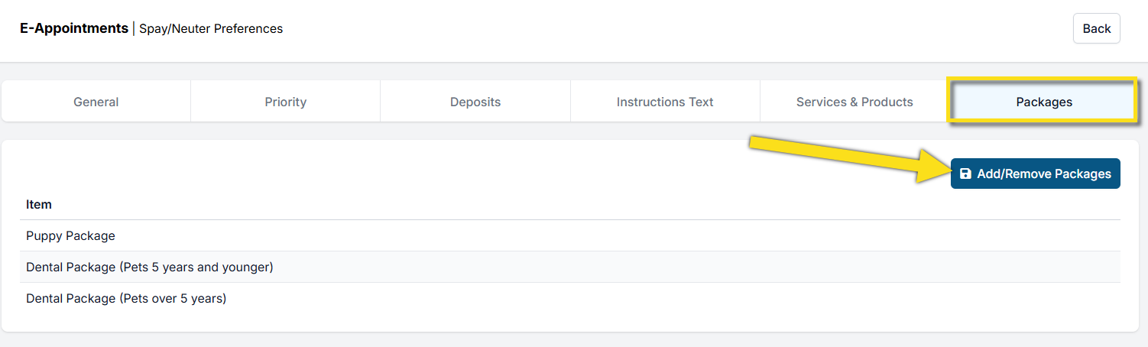Select the Puppy Package row
The image size is (1148, 347).
pos(70,235)
